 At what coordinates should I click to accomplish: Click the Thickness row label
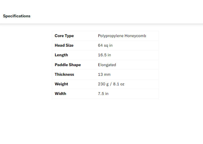[x=64, y=74]
